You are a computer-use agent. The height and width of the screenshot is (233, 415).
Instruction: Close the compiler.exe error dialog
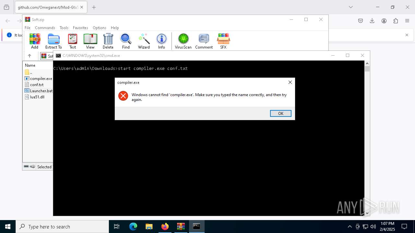pyautogui.click(x=290, y=82)
